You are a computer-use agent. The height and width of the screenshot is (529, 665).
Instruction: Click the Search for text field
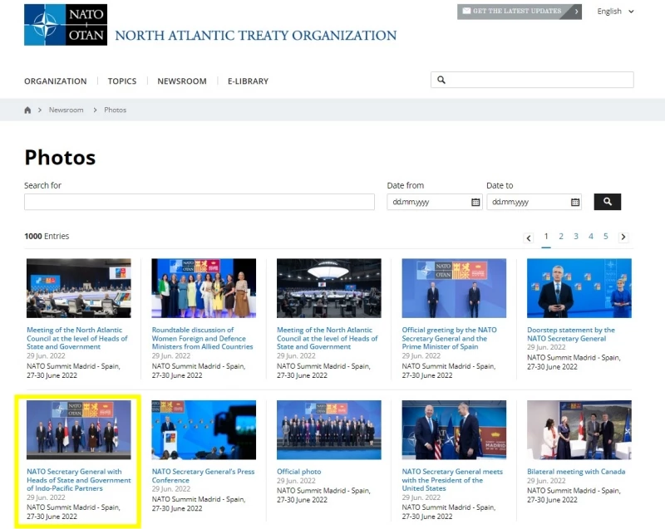pyautogui.click(x=199, y=202)
